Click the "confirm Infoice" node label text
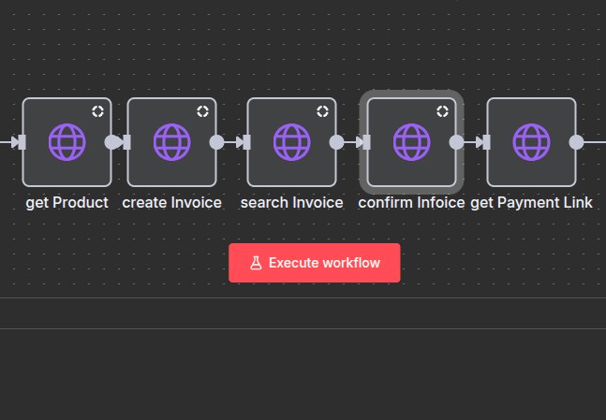This screenshot has height=420, width=606. click(411, 203)
